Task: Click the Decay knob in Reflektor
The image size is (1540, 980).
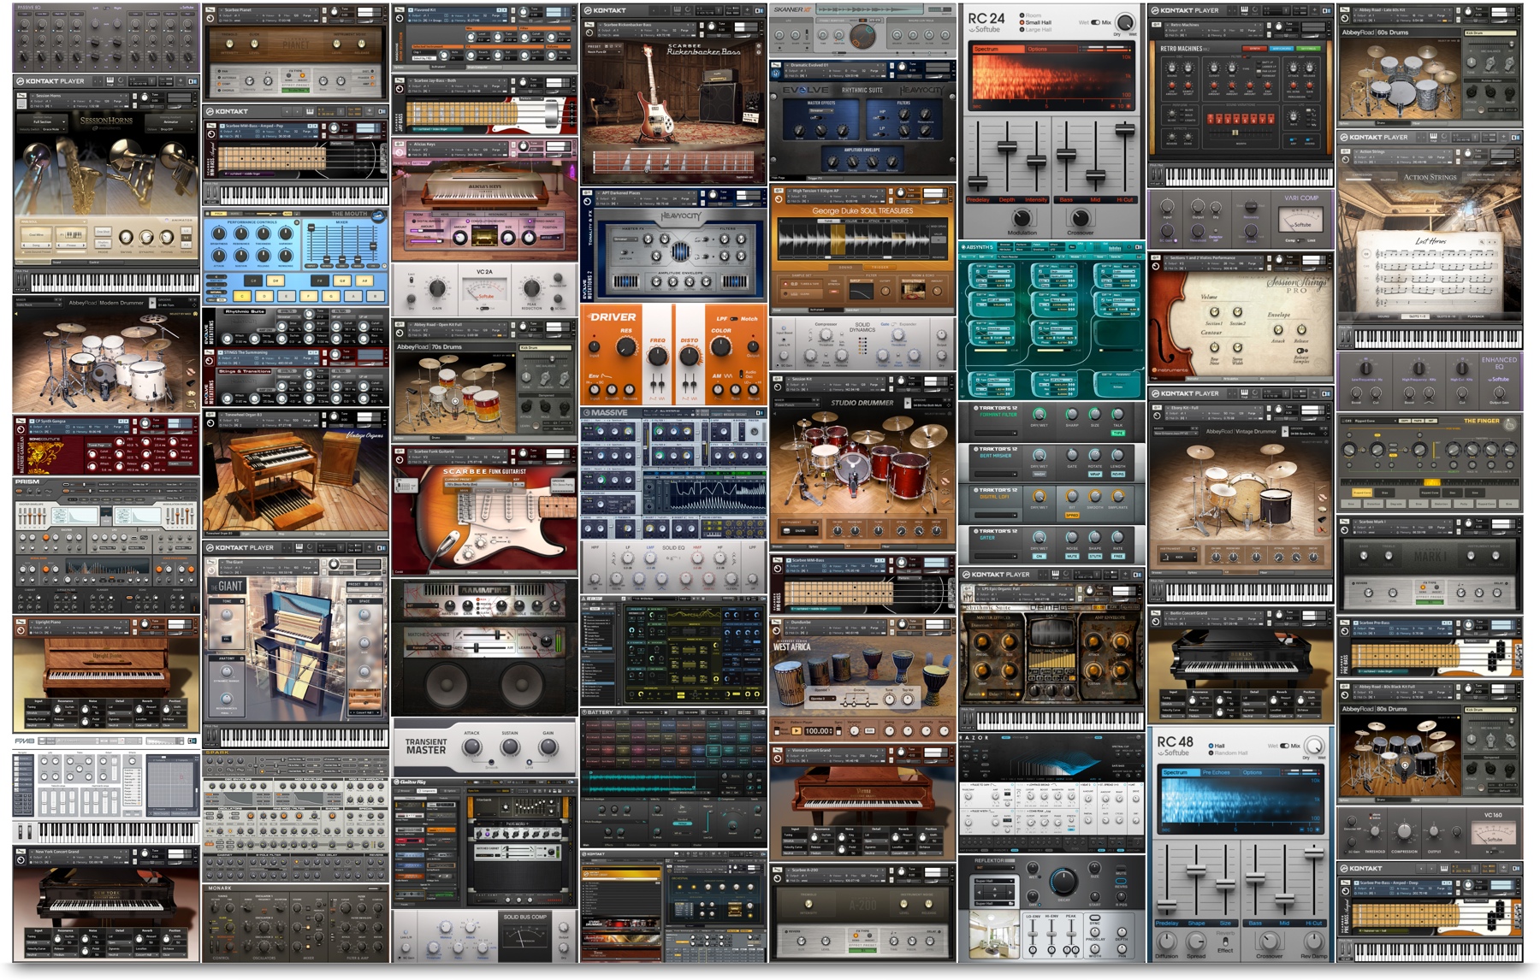Action: [x=1063, y=882]
